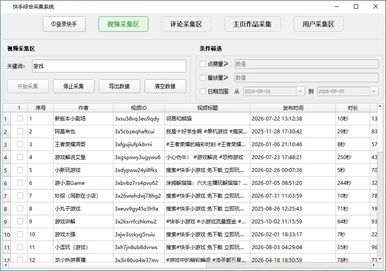Click the 250秒 duration cell
The height and width of the screenshot is (271, 386).
353,157
